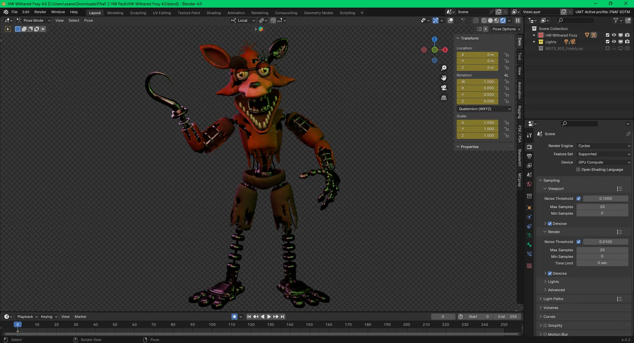Open the Texture properties tab
Screen dimensions: 634x343
tap(529, 266)
